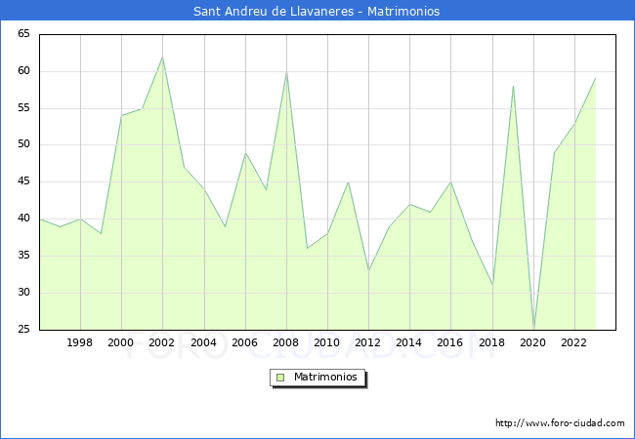This screenshot has height=439, width=635.
Task: Select the final 2023 data point
Action: coord(595,79)
